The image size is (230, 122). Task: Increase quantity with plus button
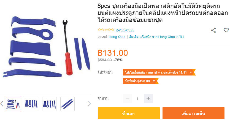tap(148, 98)
